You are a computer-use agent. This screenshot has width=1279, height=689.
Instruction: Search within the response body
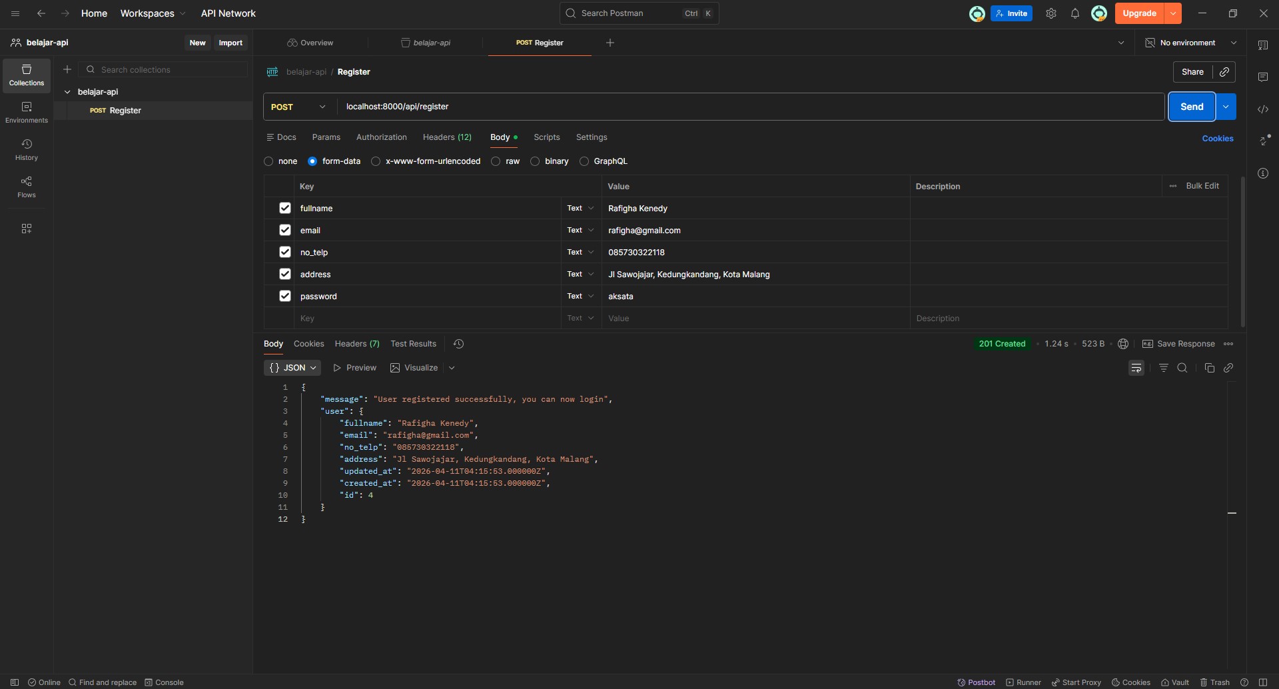[x=1182, y=368]
